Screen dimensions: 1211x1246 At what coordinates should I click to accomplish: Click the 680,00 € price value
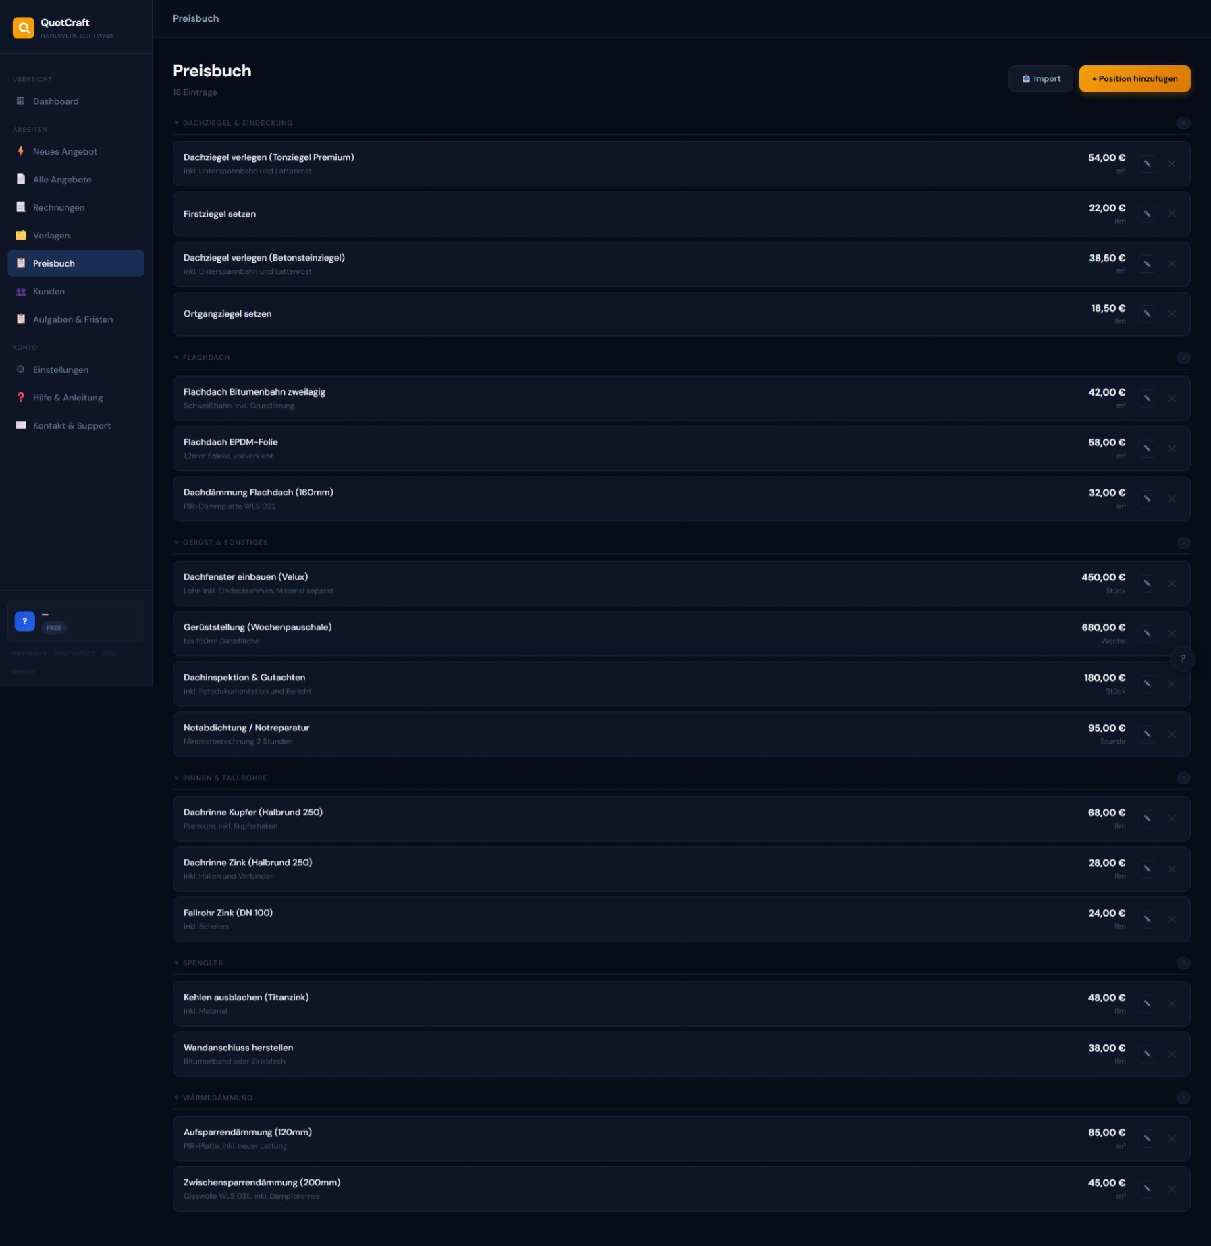pyautogui.click(x=1103, y=627)
